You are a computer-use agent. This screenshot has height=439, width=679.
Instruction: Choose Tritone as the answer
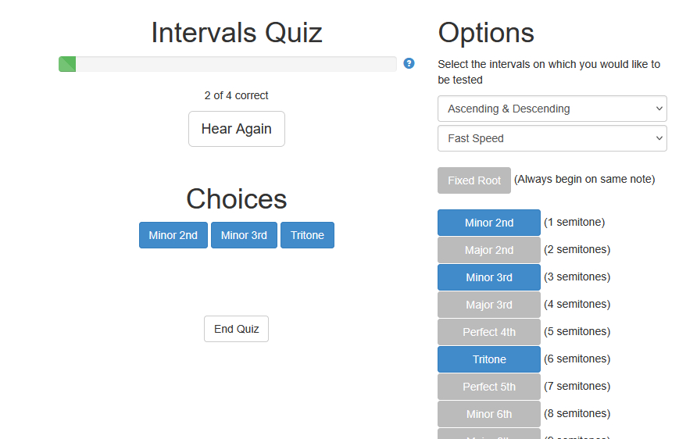[307, 235]
